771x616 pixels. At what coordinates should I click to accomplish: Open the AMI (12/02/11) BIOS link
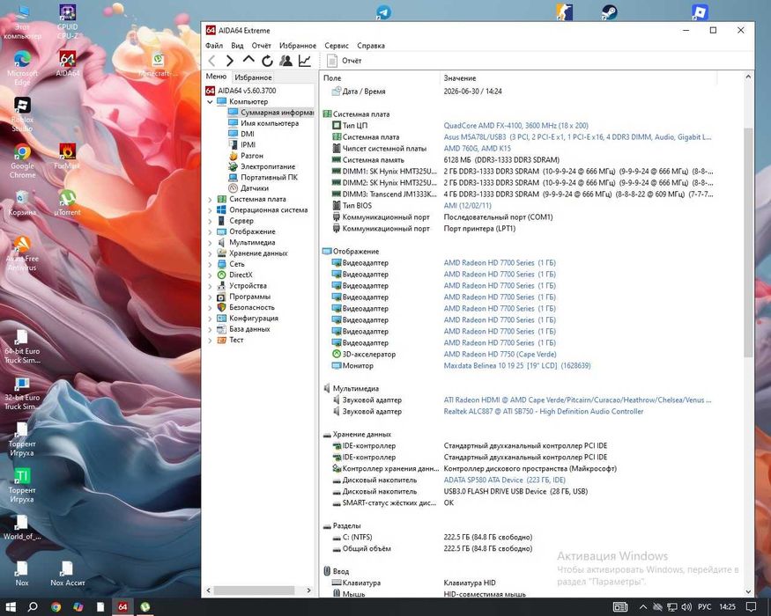[x=467, y=206]
